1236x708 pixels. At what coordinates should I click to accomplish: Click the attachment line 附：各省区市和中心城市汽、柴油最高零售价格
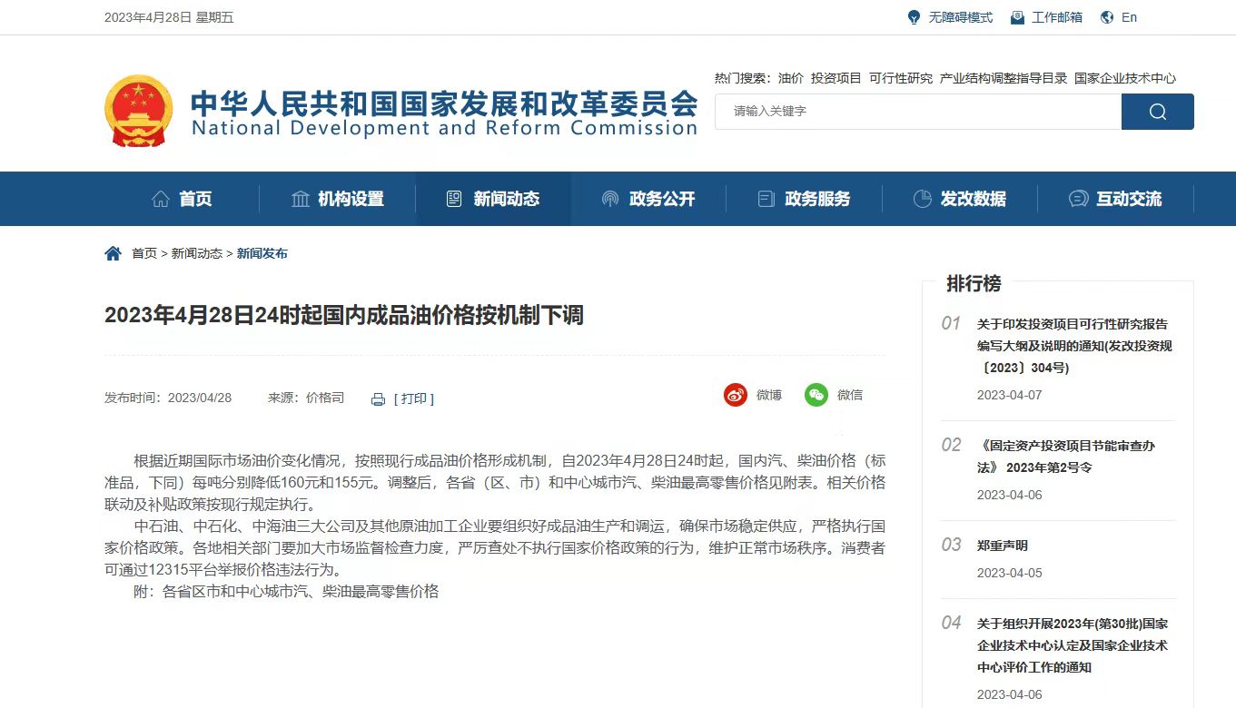click(x=286, y=592)
